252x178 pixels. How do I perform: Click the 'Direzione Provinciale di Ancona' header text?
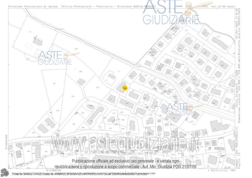(33, 6)
